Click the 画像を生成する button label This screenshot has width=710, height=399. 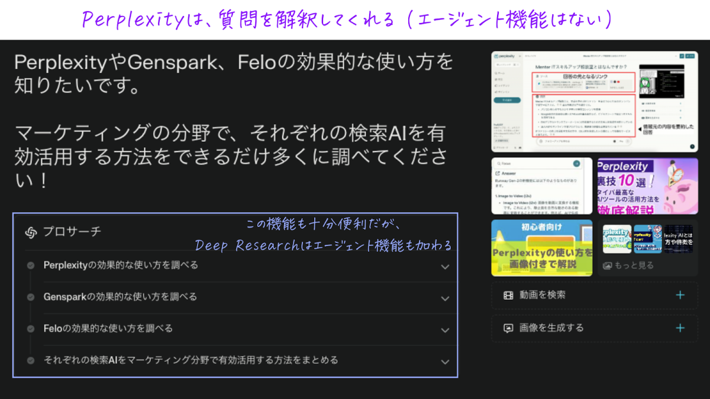point(551,328)
